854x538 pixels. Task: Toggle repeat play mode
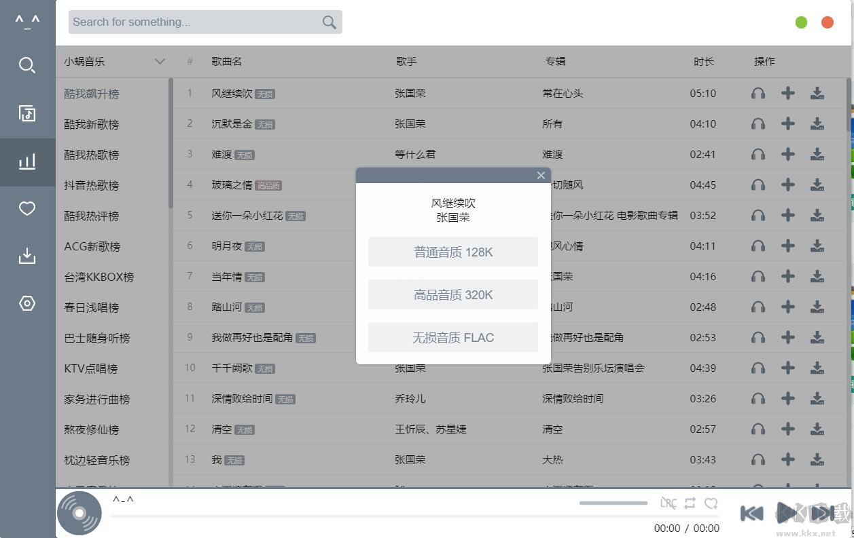point(690,503)
